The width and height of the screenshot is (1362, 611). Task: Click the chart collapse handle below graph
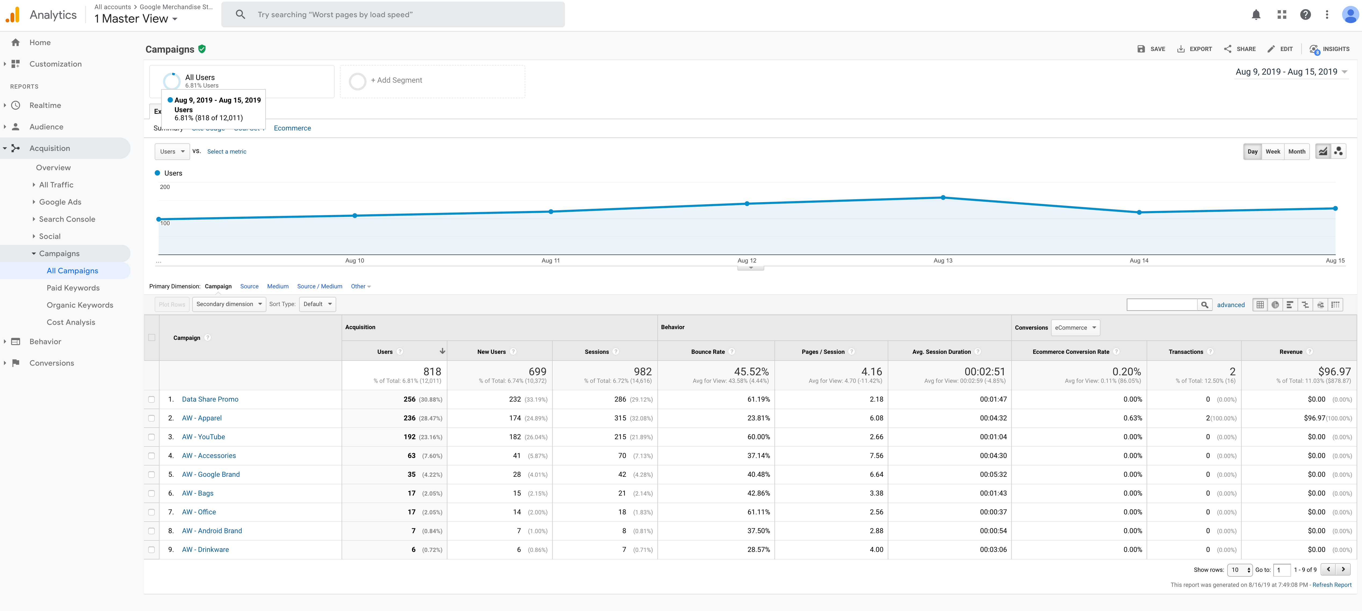[750, 268]
